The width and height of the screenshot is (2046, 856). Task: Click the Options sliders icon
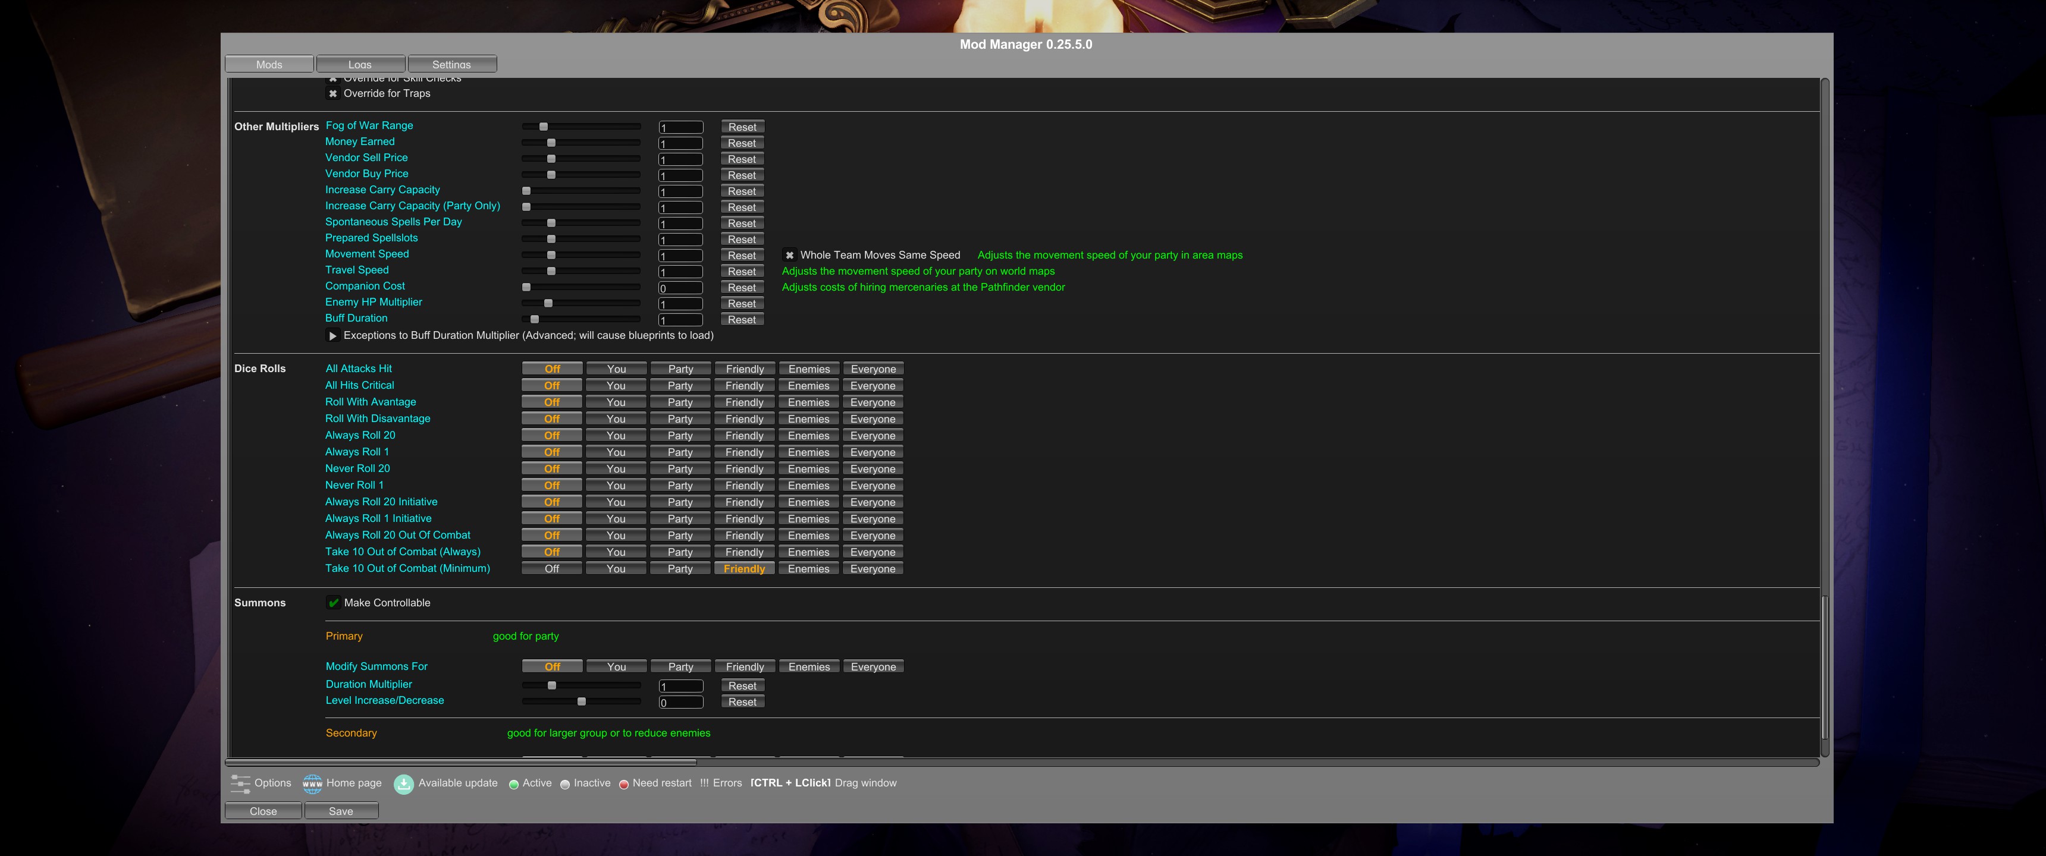pyautogui.click(x=240, y=783)
